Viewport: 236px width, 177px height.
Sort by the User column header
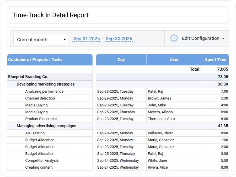pos(174,59)
